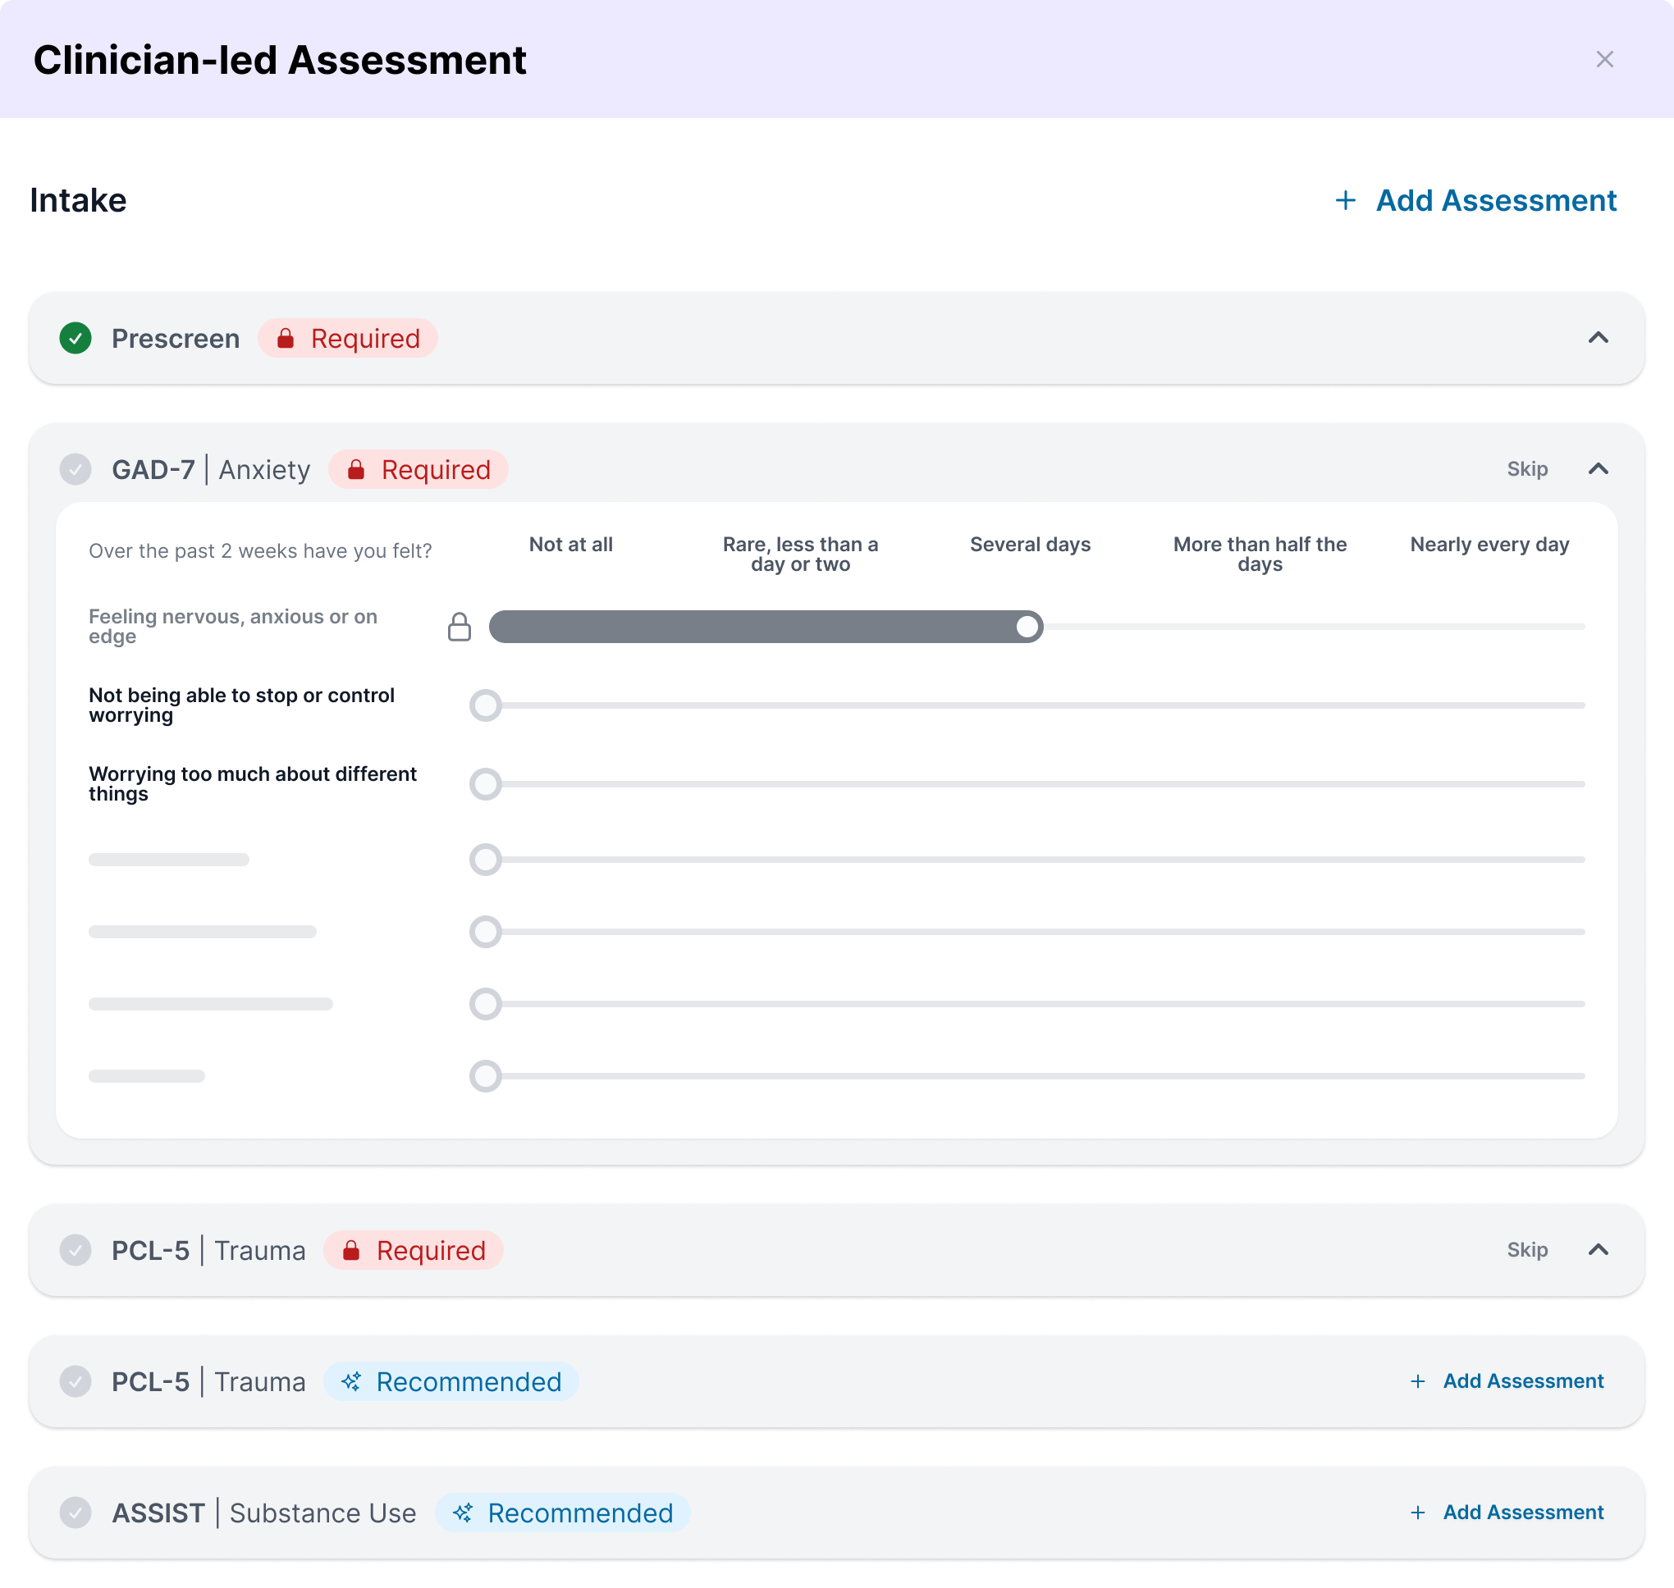Click the green Prescreen completed checkmark icon

click(75, 339)
